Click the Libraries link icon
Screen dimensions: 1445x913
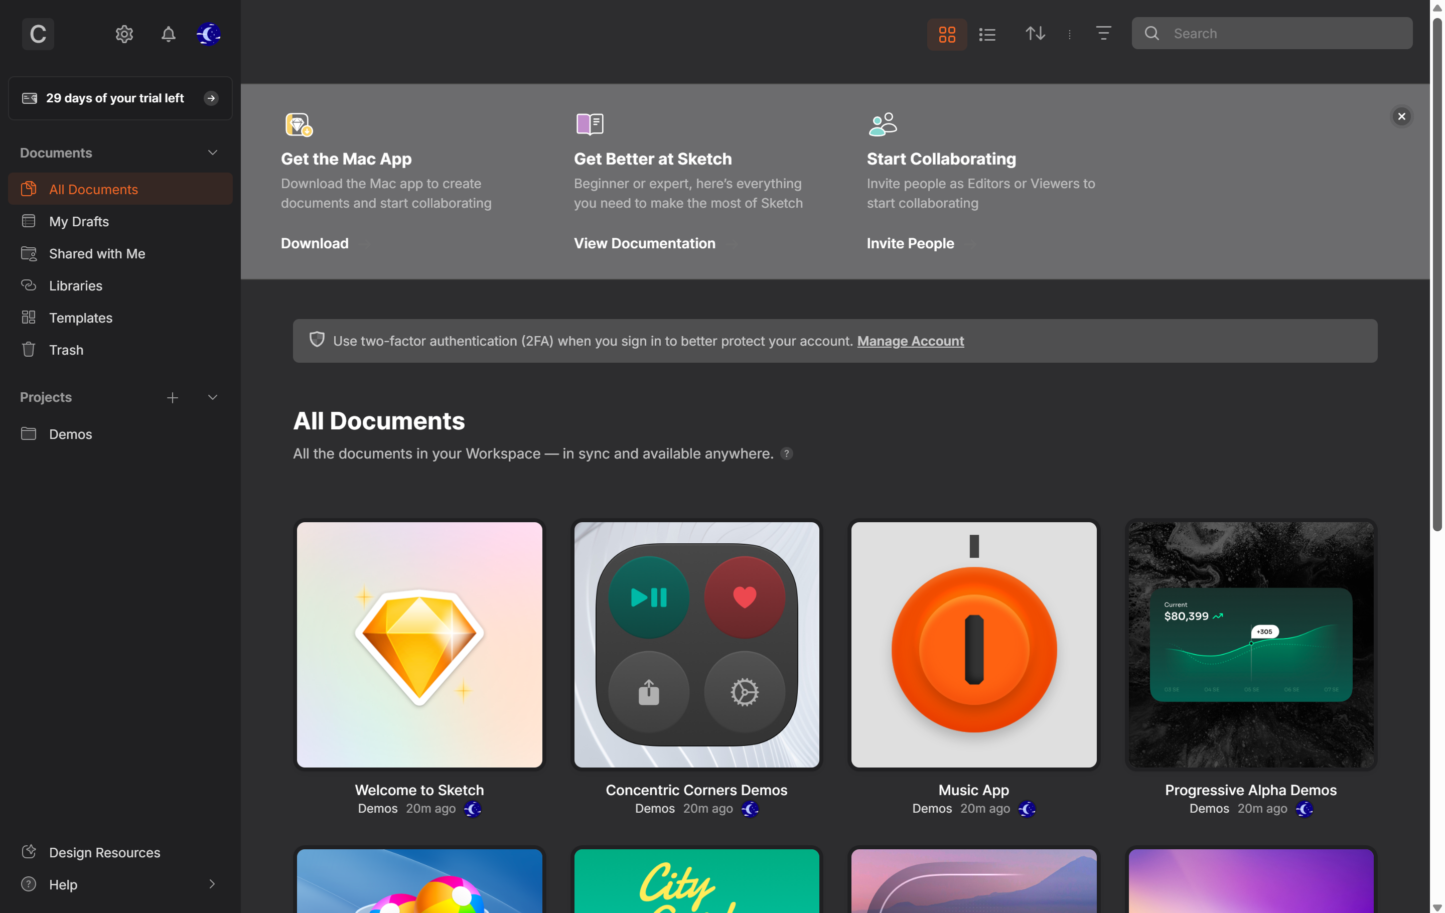pyautogui.click(x=28, y=285)
